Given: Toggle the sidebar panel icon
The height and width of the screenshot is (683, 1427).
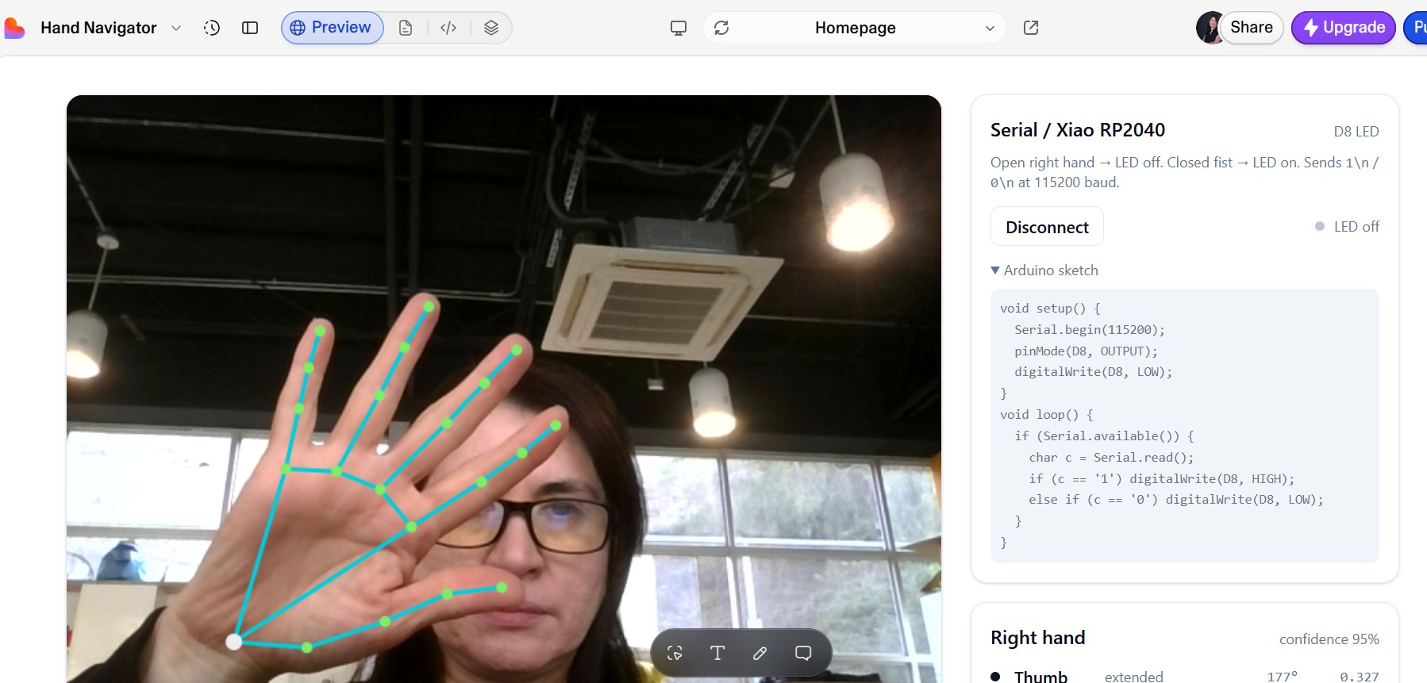Looking at the screenshot, I should (x=250, y=28).
